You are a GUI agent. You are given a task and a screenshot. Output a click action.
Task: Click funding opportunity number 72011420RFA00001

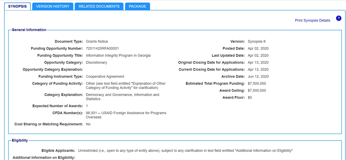click(x=102, y=48)
